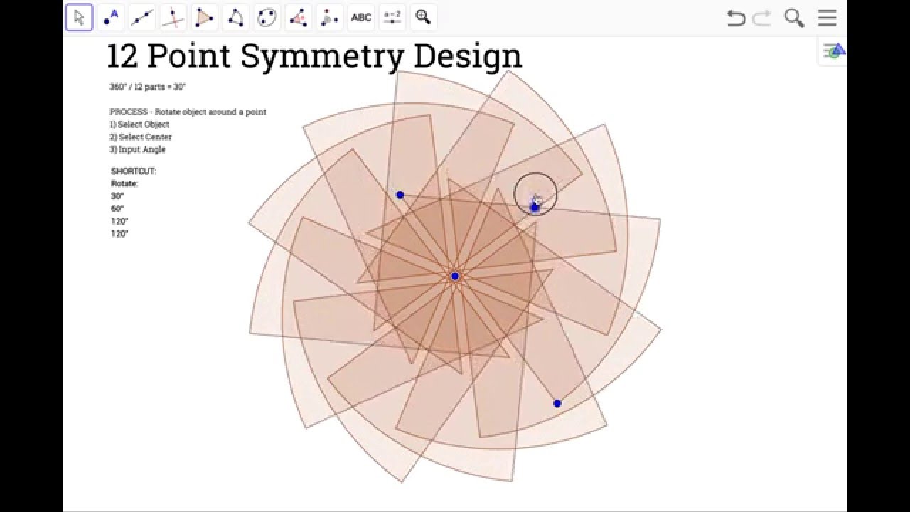Select the Zoom In magnifier tool
910x512 pixels.
coord(423,17)
